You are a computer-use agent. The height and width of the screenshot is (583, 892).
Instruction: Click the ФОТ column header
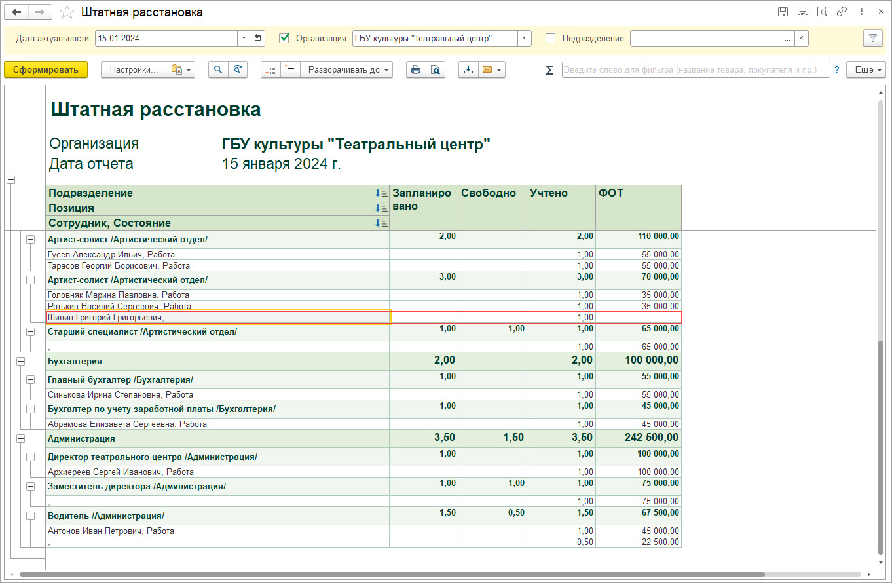(639, 208)
